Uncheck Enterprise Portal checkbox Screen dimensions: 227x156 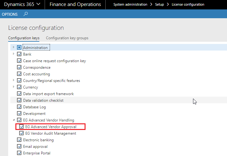coord(19,153)
